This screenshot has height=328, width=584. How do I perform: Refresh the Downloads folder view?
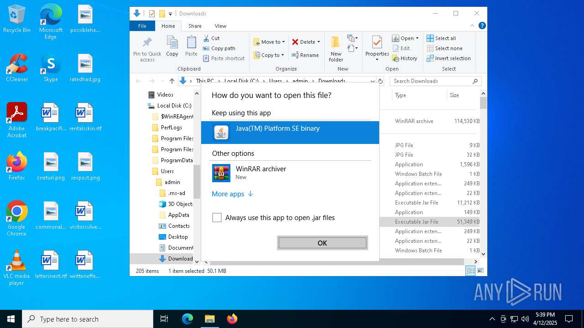point(380,81)
